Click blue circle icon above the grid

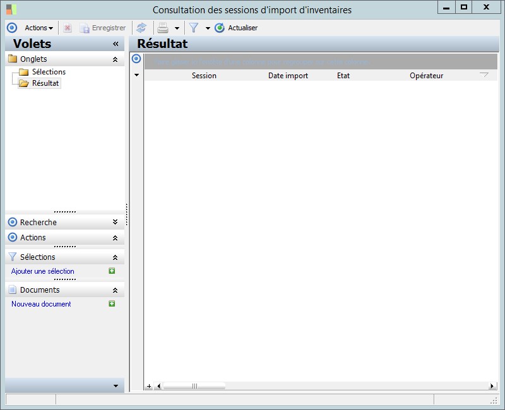[x=136, y=59]
